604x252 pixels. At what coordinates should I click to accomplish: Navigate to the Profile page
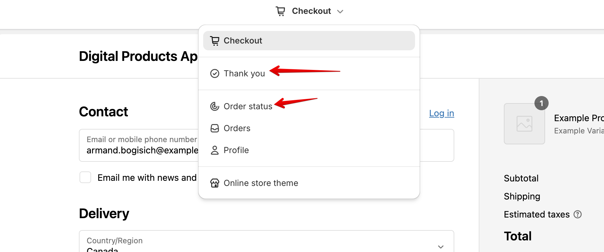click(236, 150)
